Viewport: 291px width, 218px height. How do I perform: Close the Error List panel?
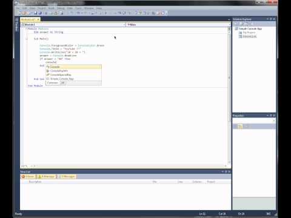(x=229, y=171)
